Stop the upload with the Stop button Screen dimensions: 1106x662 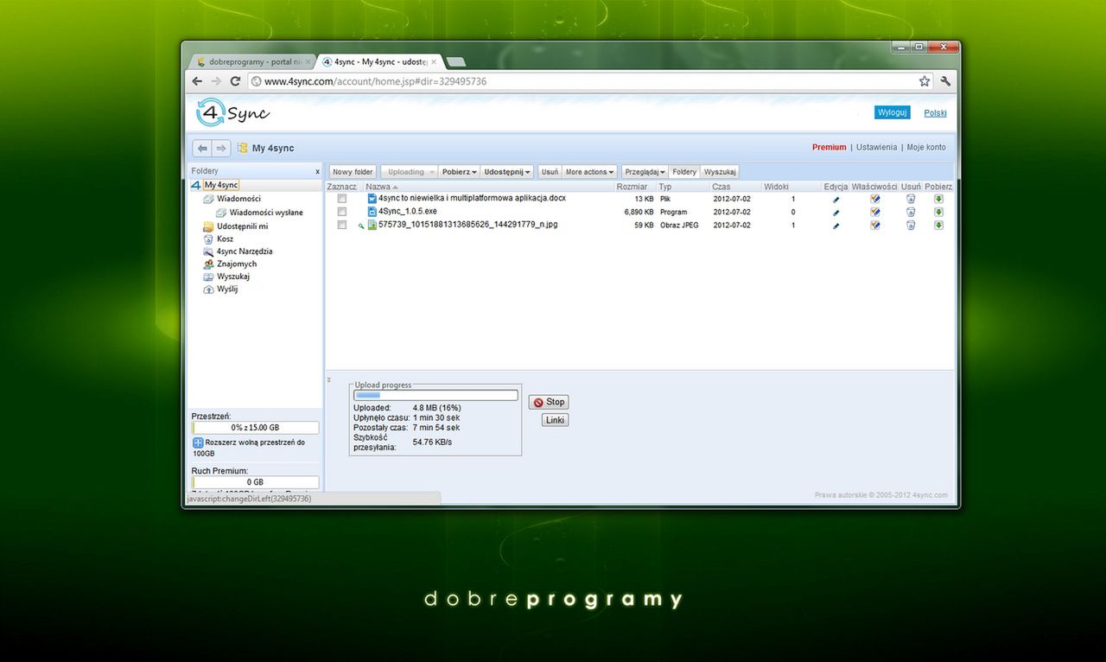(x=549, y=402)
